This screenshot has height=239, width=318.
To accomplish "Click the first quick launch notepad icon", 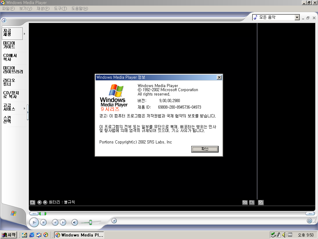I will (25, 235).
